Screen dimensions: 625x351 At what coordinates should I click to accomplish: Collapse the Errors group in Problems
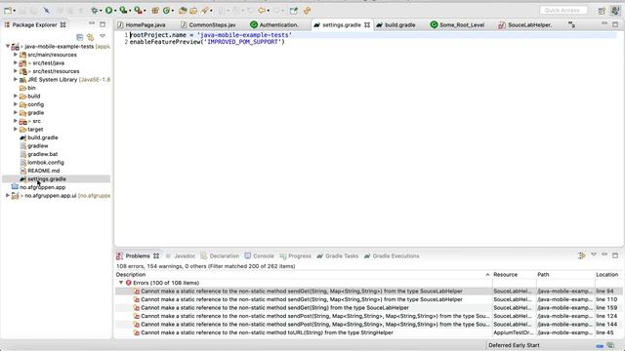121,283
